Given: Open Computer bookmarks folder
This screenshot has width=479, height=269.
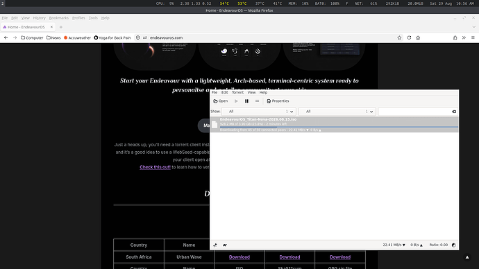Looking at the screenshot, I should (32, 38).
